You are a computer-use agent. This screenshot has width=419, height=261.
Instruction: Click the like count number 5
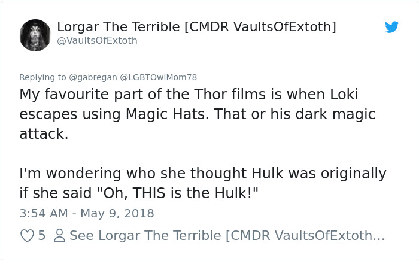tap(41, 236)
